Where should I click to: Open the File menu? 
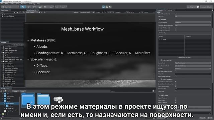coord(2,4)
